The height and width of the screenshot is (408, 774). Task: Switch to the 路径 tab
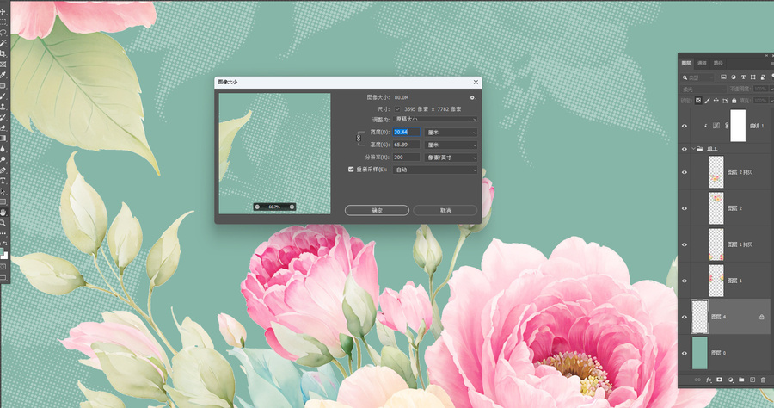[x=718, y=63]
